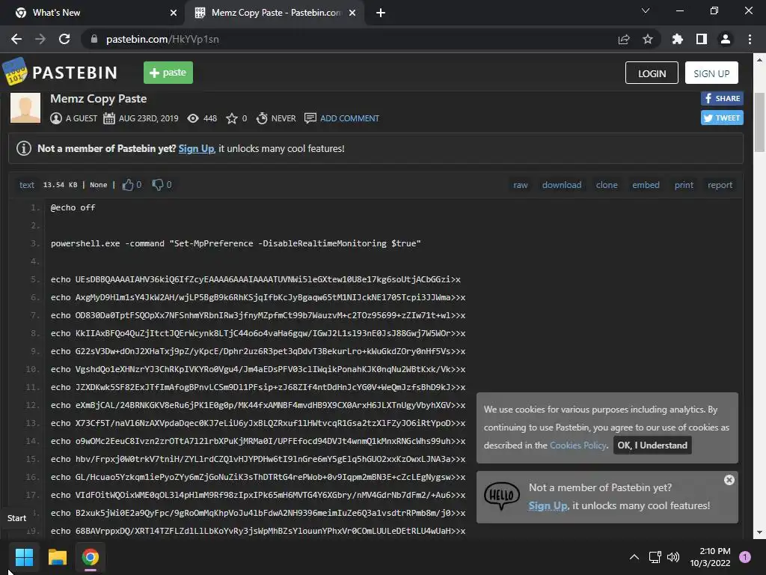
Task: Accept cookies with OK, I Understand
Action: click(x=652, y=445)
